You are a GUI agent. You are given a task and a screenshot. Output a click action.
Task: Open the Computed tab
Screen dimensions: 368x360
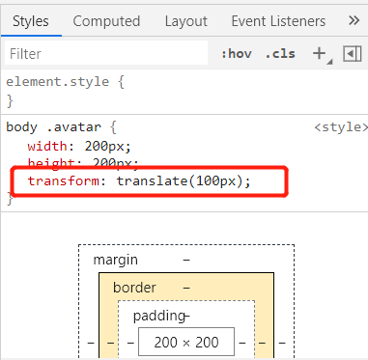point(106,21)
